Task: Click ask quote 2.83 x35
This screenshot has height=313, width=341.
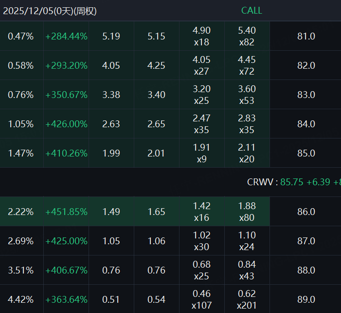Action: (x=247, y=124)
